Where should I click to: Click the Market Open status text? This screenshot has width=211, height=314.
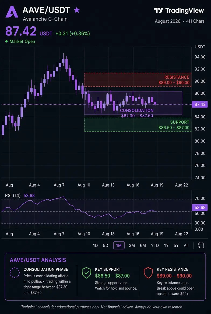[x=22, y=41]
